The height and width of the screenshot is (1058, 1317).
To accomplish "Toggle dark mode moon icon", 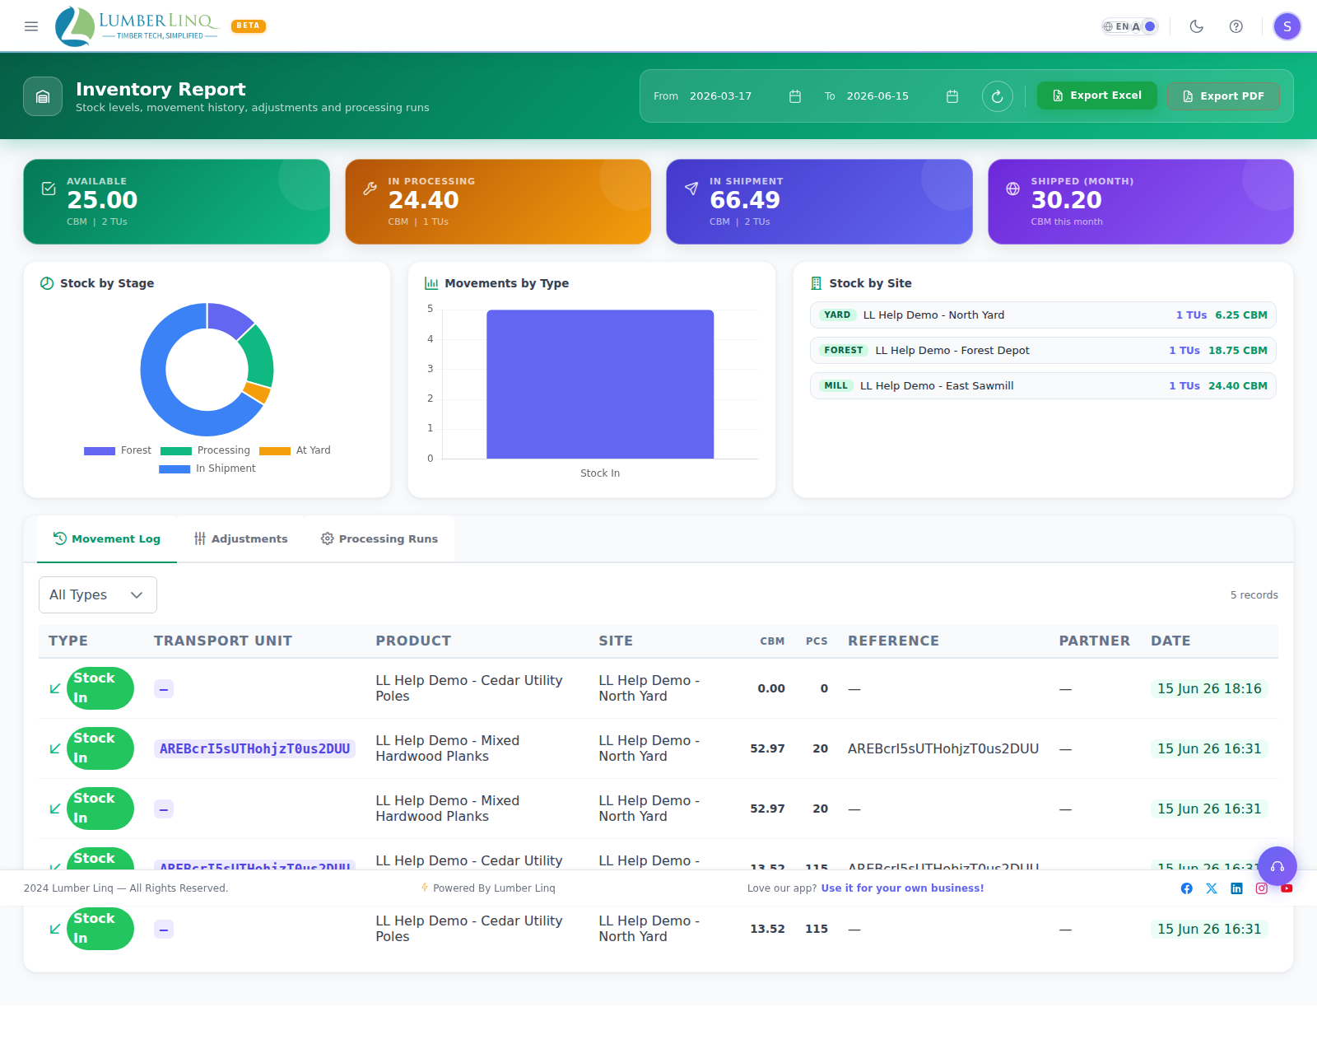I will click(1197, 26).
